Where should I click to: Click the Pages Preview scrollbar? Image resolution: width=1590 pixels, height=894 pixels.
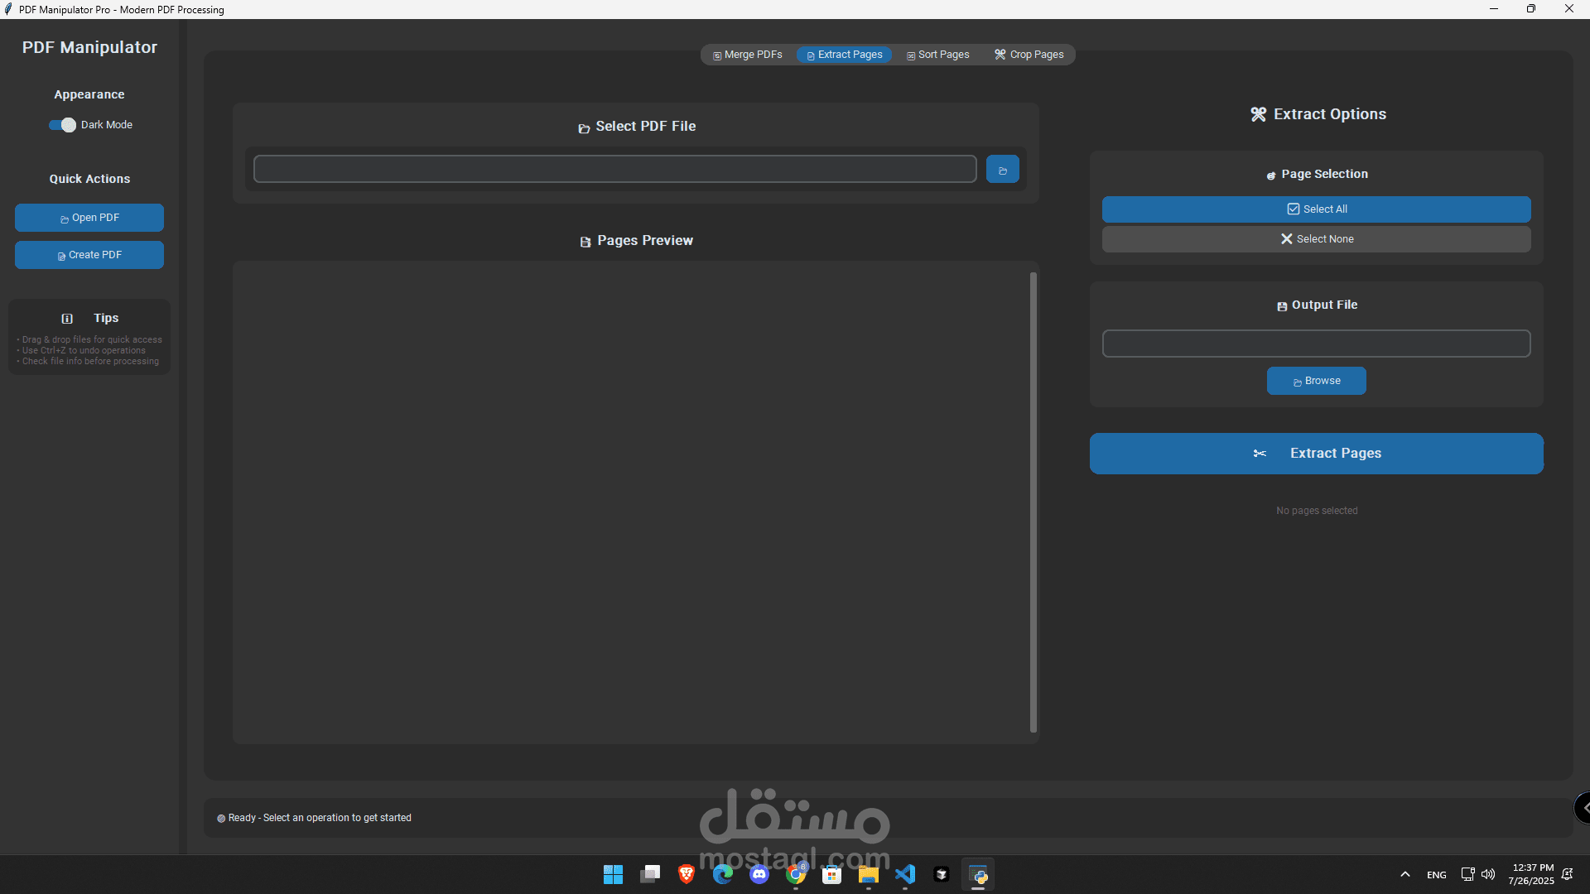[x=1033, y=502]
